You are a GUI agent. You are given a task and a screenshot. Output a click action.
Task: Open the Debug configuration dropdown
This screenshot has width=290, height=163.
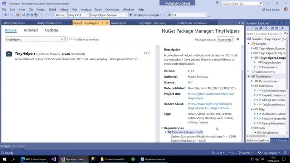[x=61, y=15]
